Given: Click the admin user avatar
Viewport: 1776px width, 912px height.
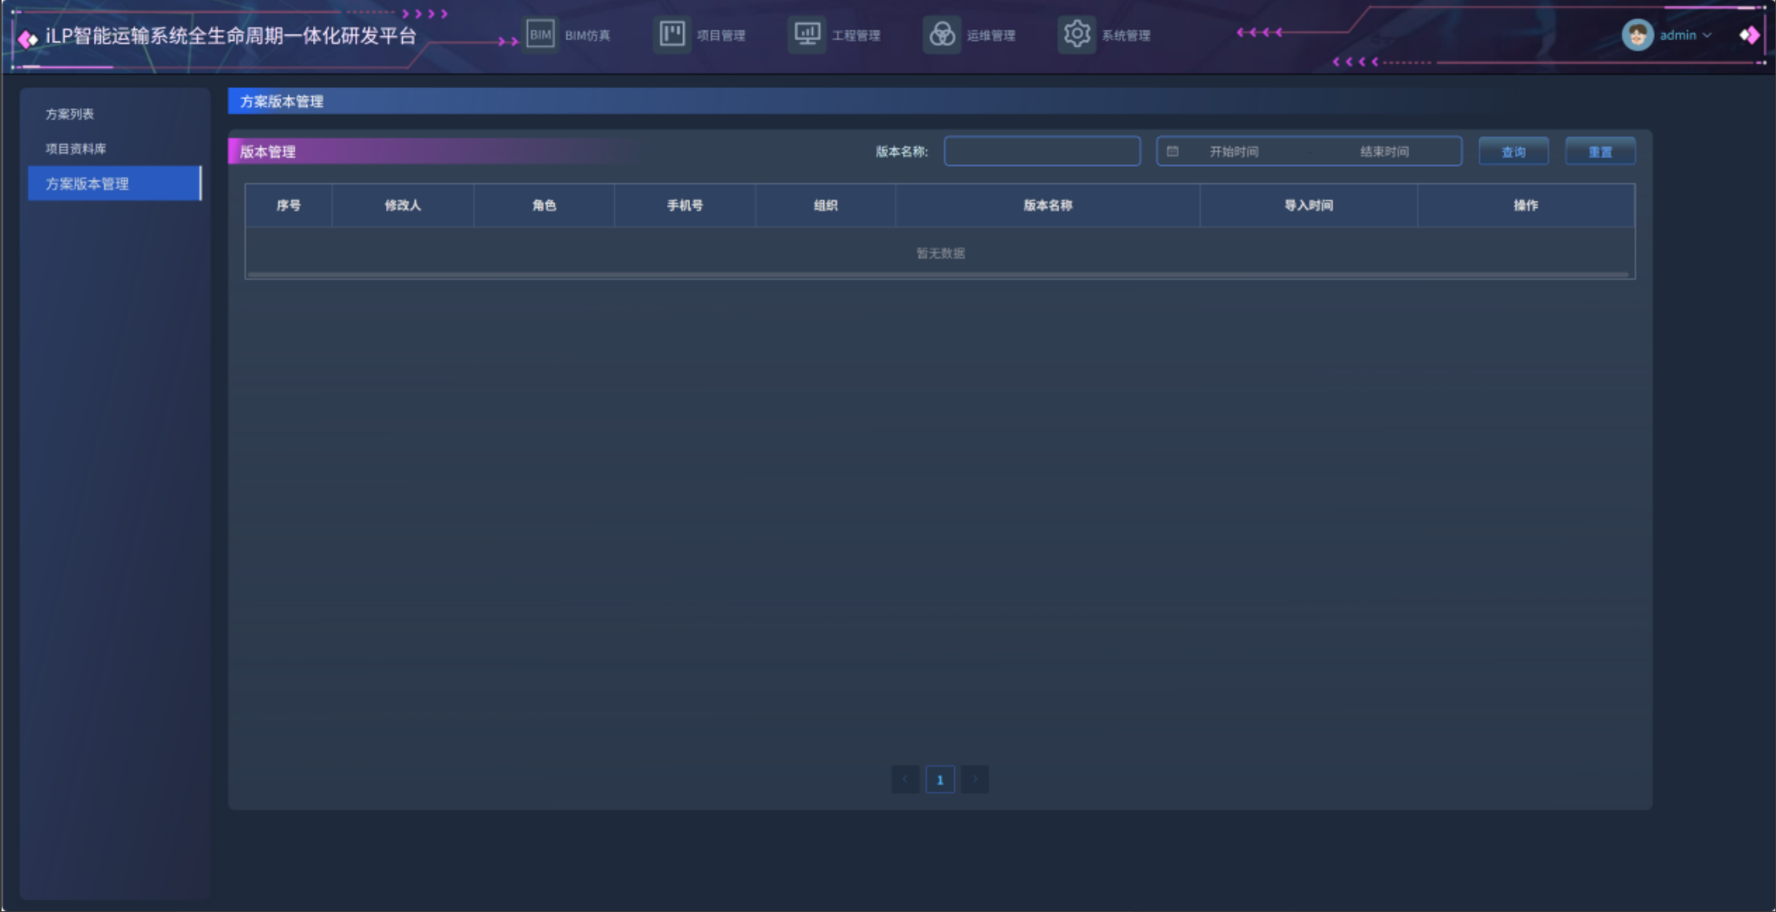Looking at the screenshot, I should (x=1637, y=35).
